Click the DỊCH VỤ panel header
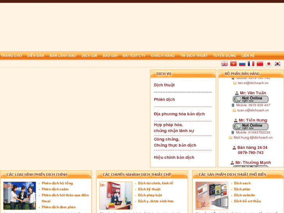Image resolution: width=284 pixels, height=213 pixels. [183, 74]
